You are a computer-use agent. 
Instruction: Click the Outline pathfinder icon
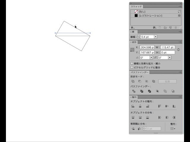(x=165, y=91)
